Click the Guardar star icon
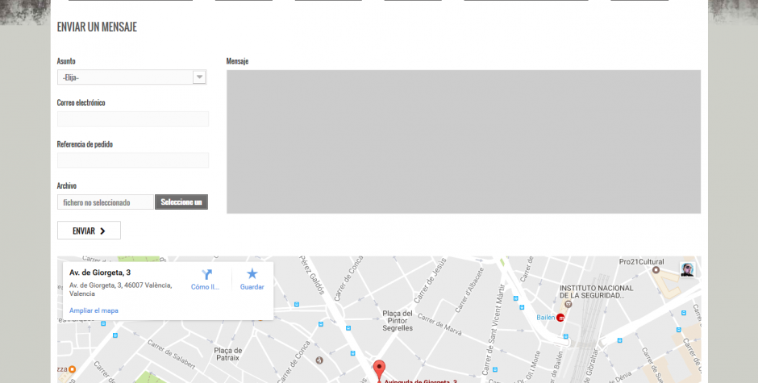This screenshot has width=758, height=383. pos(252,274)
